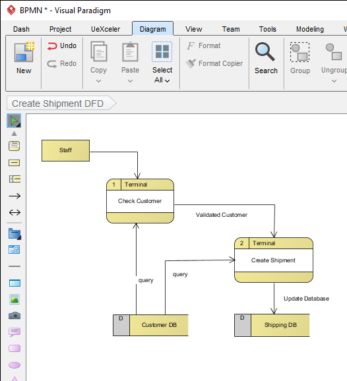Open the Format option
The width and height of the screenshot is (347, 381).
point(204,45)
